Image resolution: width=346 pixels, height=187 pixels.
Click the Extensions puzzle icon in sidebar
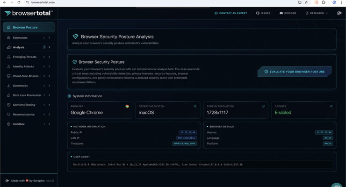(8, 38)
